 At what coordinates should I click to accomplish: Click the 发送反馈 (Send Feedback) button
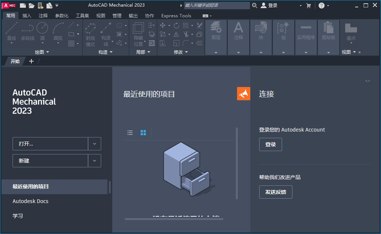click(x=275, y=192)
